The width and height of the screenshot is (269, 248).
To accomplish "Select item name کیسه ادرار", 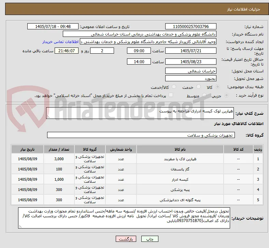I will point(180,180).
